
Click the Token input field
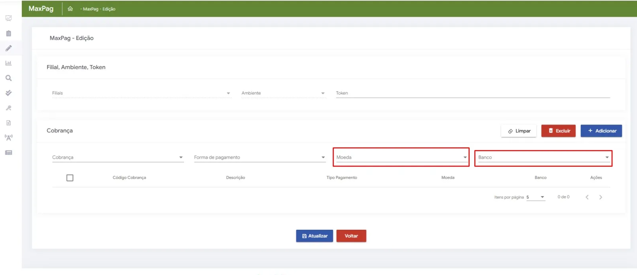click(x=472, y=93)
